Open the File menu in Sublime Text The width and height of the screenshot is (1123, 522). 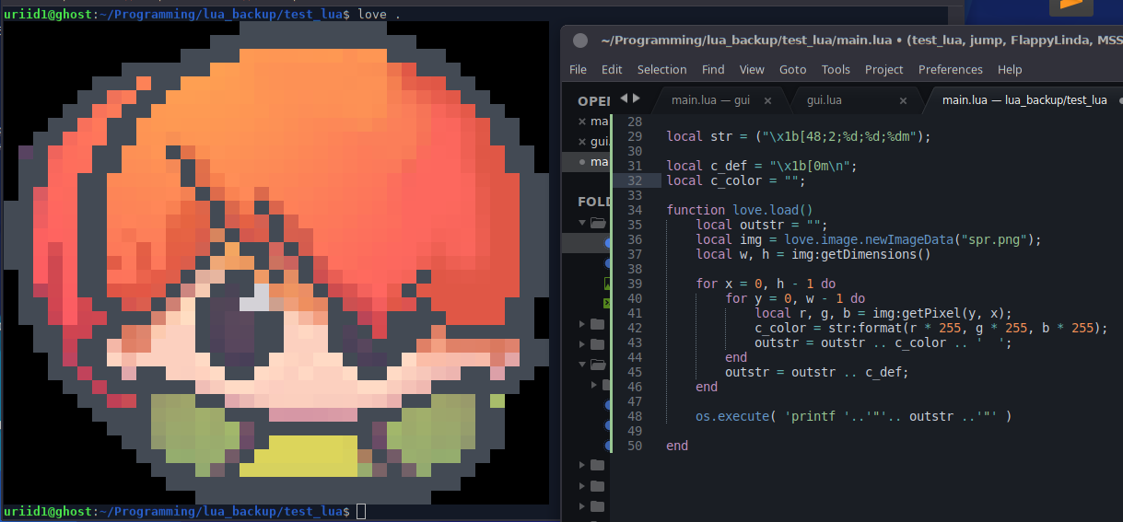click(578, 69)
